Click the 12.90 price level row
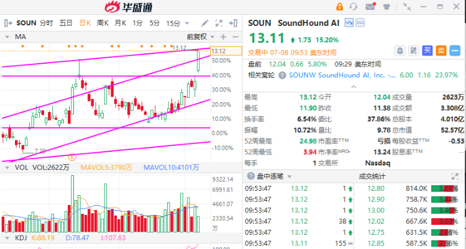The width and height of the screenshot is (466, 249). pos(411,199)
